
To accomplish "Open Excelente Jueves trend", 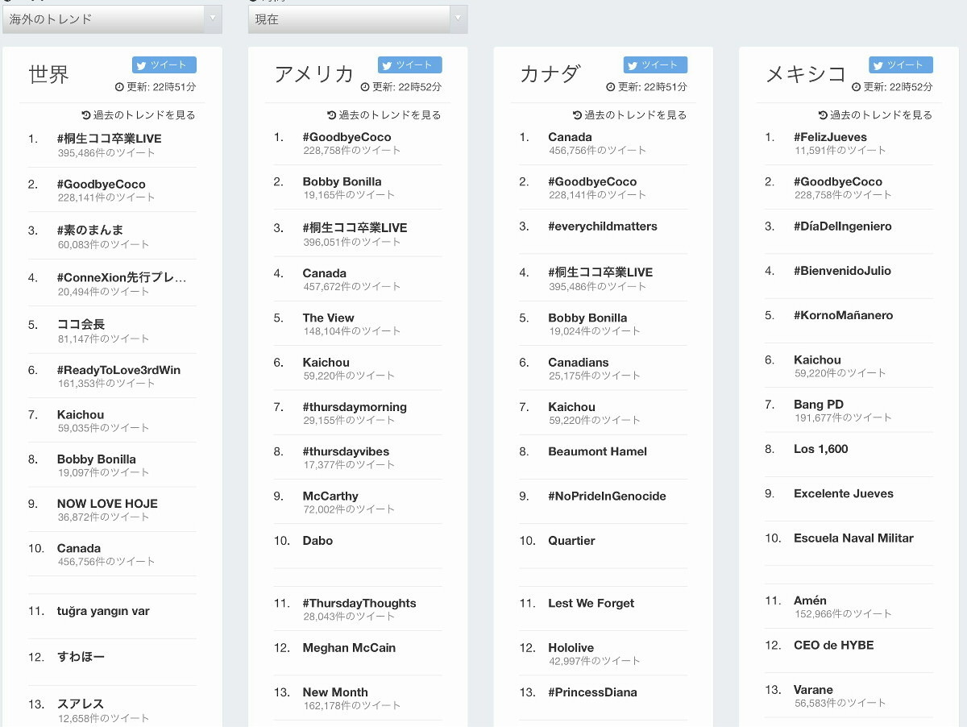I will (844, 493).
